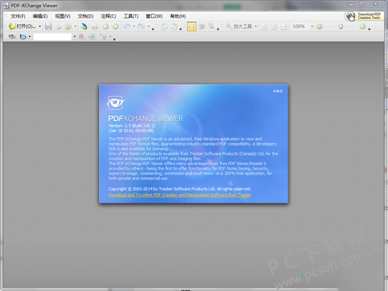388x291 pixels.
Task: Click the find previous binoculars icon
Action: (82, 37)
